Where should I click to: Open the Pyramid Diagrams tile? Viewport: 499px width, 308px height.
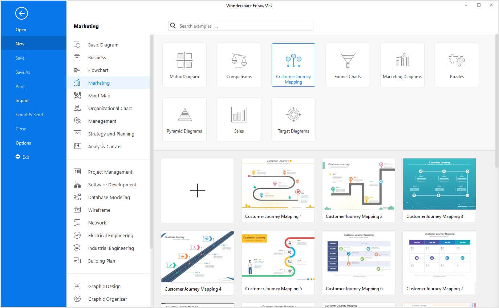click(184, 119)
